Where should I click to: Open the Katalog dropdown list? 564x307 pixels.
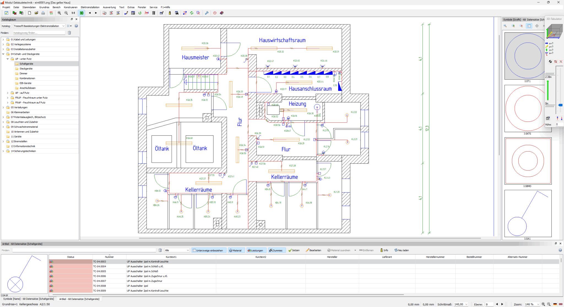63,26
